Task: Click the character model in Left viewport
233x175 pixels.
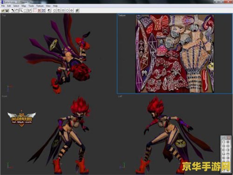Action: (x=169, y=135)
